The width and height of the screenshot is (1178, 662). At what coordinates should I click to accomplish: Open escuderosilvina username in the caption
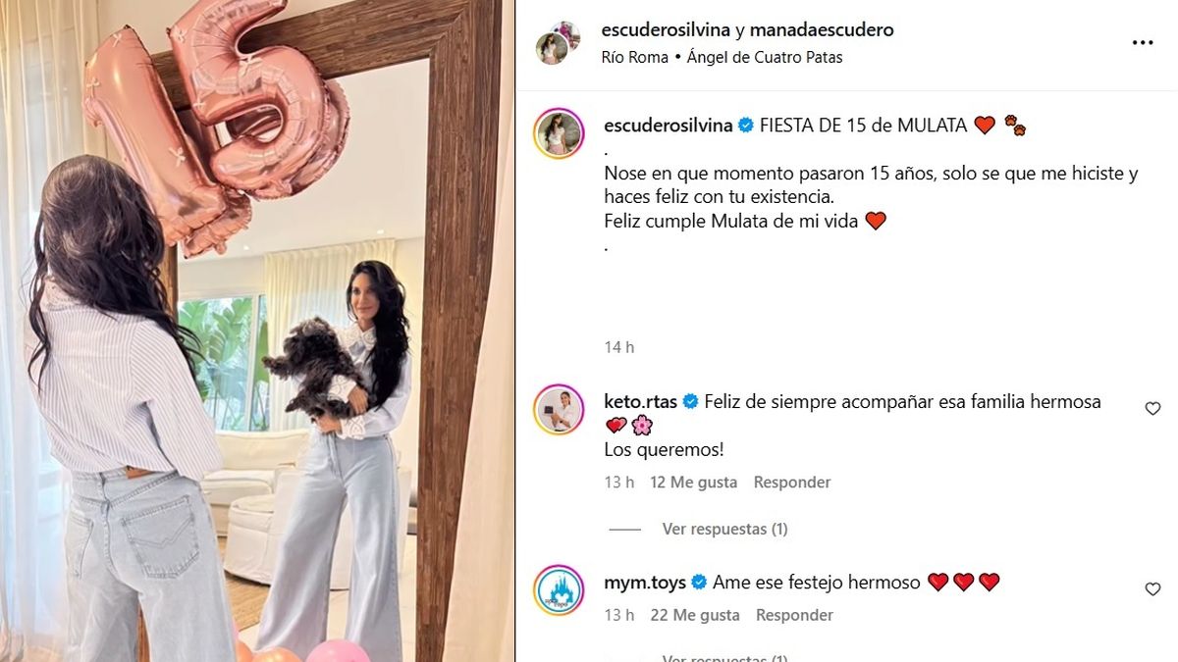(x=669, y=125)
